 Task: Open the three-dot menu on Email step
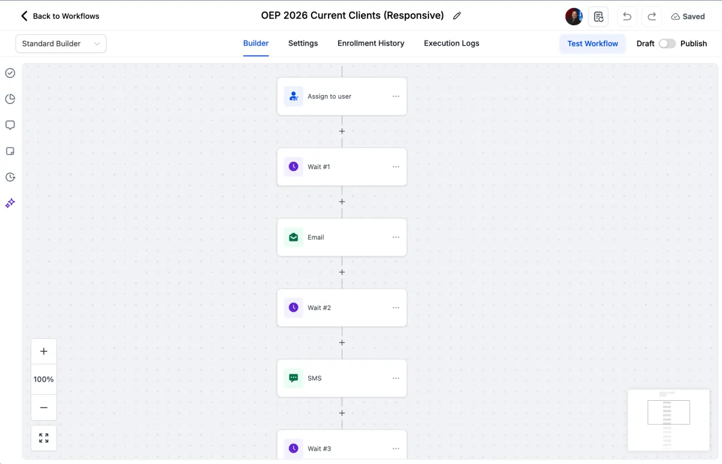(x=396, y=237)
